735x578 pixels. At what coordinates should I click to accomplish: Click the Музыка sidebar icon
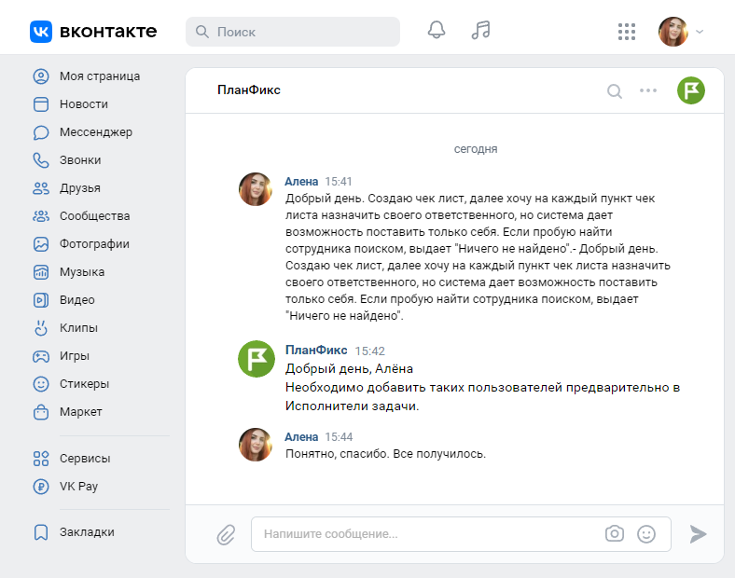pos(41,272)
